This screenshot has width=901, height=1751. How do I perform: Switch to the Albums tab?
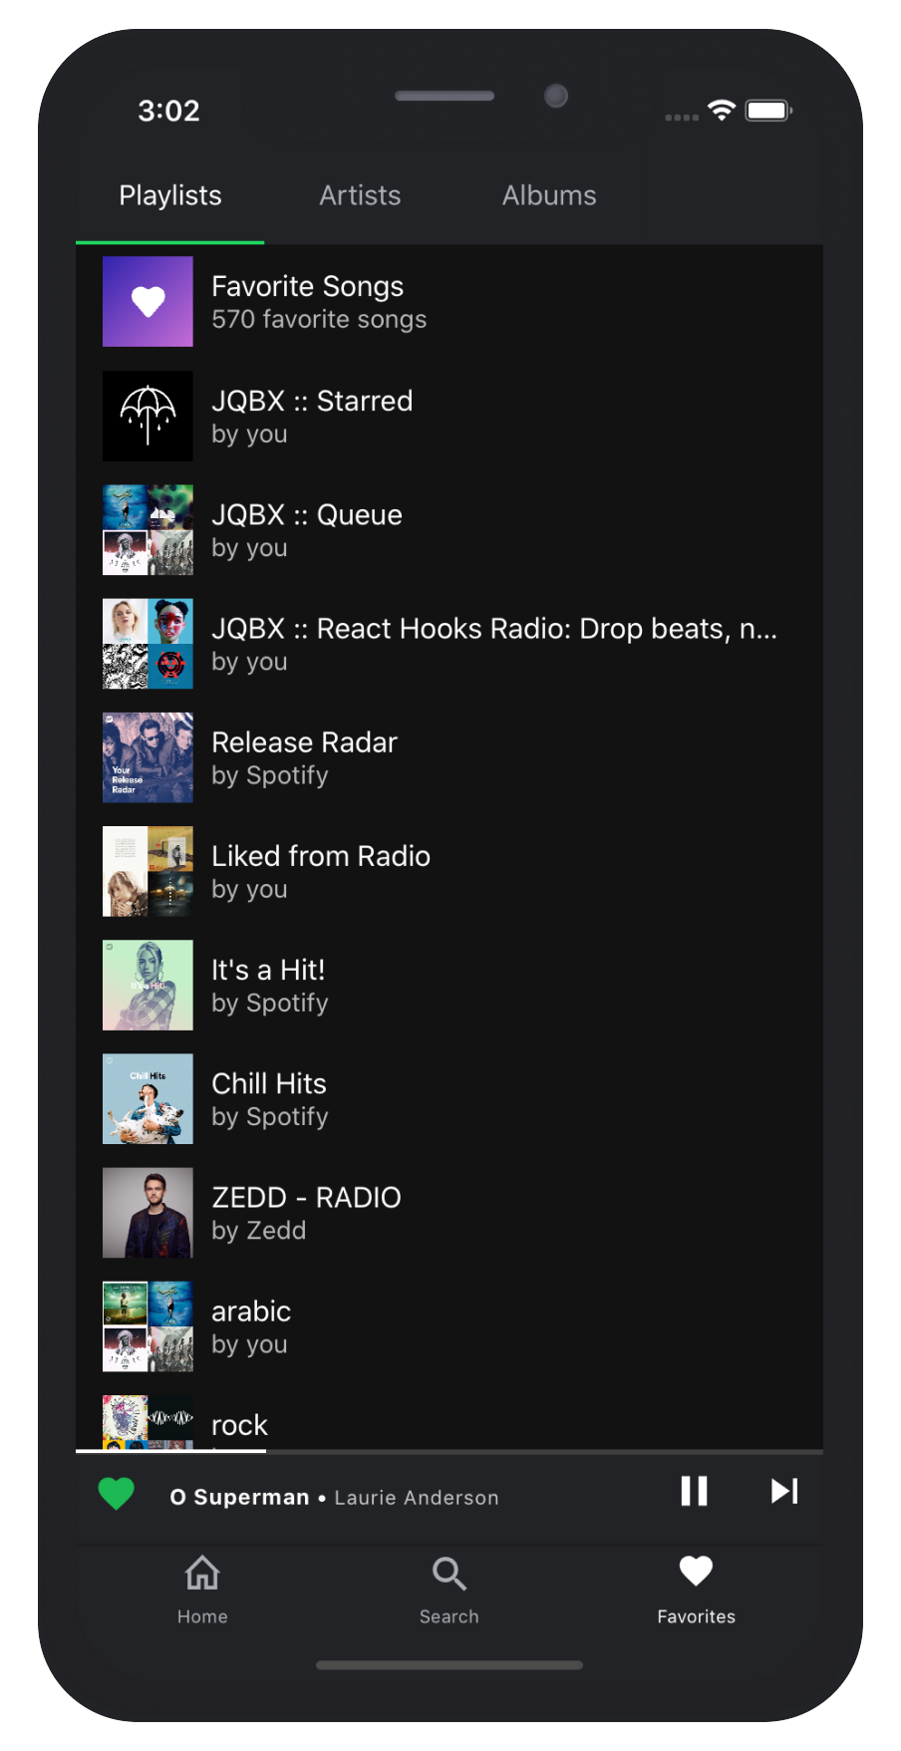pos(549,195)
